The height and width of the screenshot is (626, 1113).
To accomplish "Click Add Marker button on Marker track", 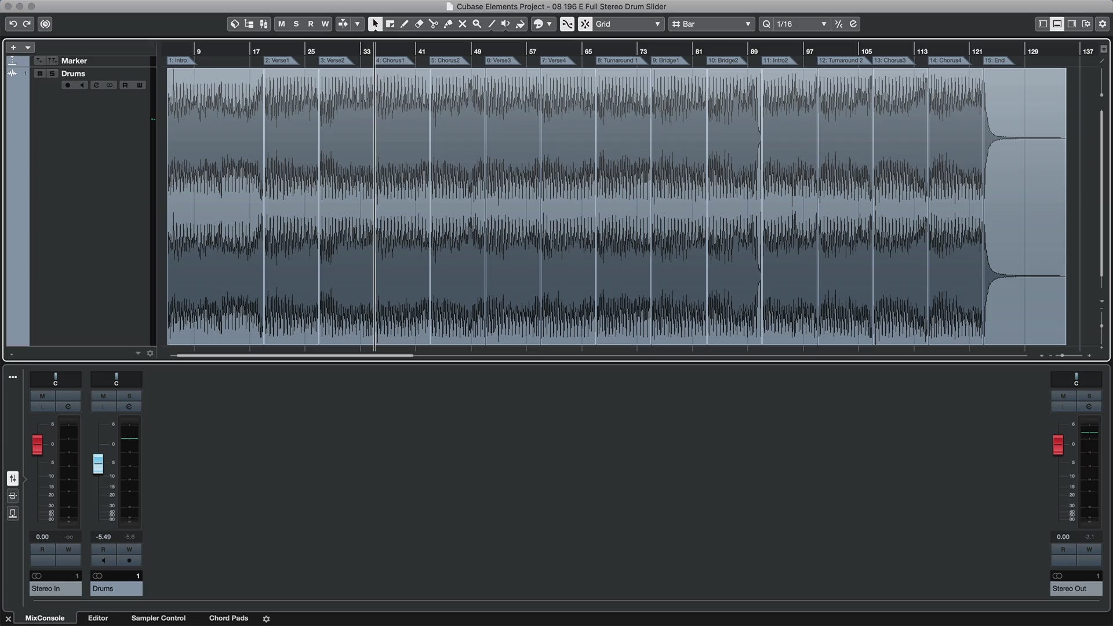I will (39, 60).
